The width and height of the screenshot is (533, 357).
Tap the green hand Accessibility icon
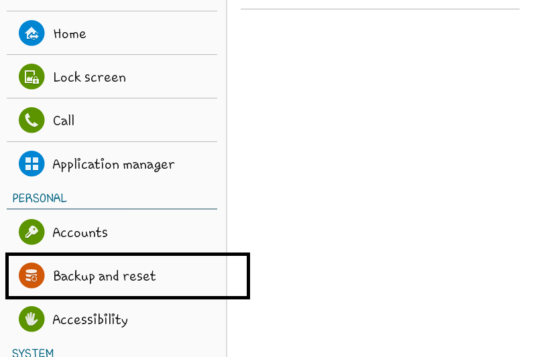(x=32, y=319)
